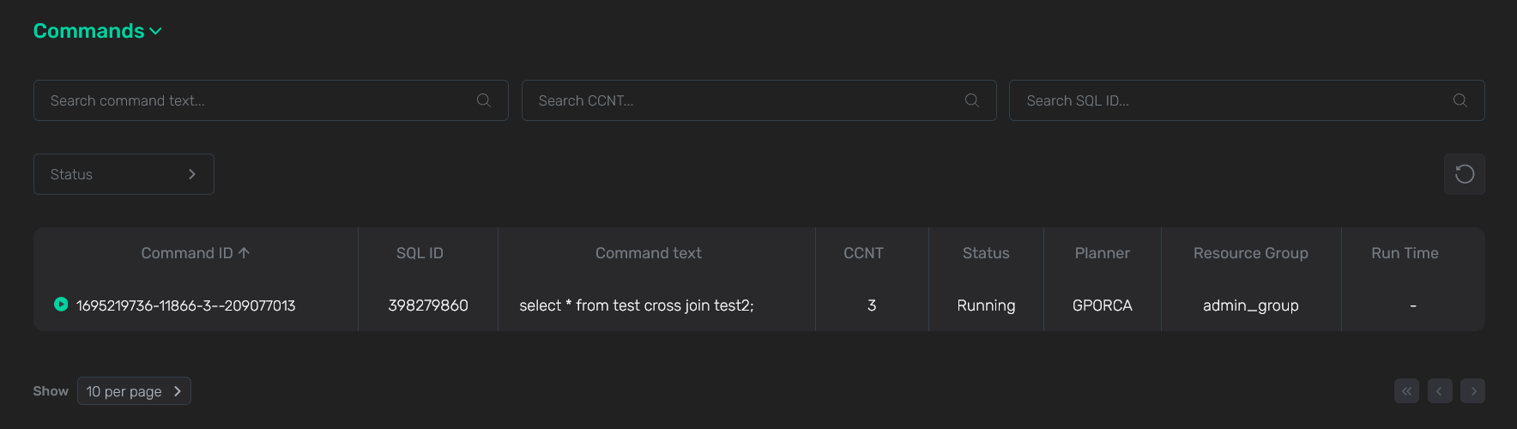Viewport: 1517px width, 429px height.
Task: Click the magnifier in SQL ID search
Action: pyautogui.click(x=1460, y=100)
